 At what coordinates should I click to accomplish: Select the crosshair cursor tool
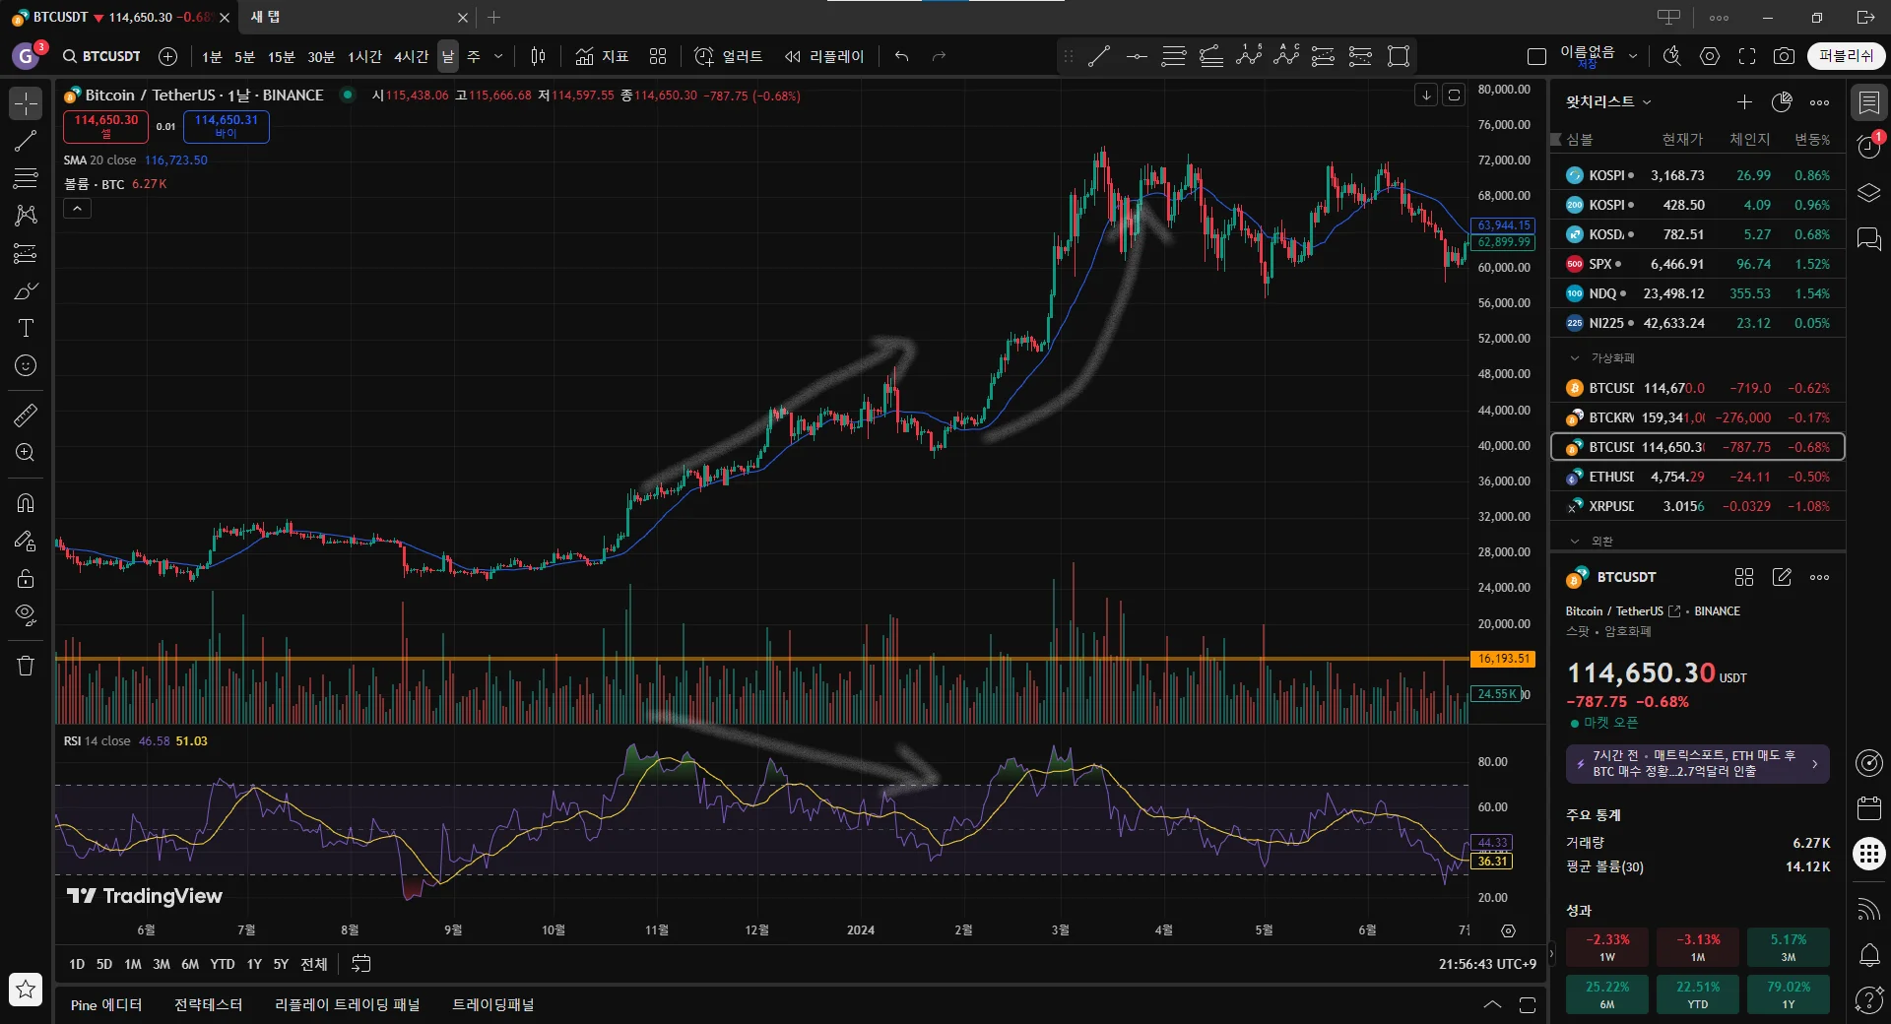point(26,102)
